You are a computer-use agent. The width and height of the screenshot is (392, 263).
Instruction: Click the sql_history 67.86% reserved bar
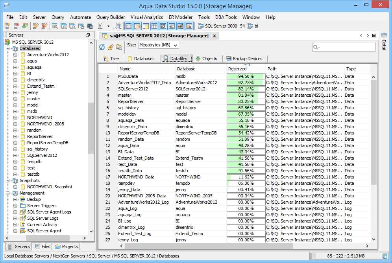pos(246,108)
